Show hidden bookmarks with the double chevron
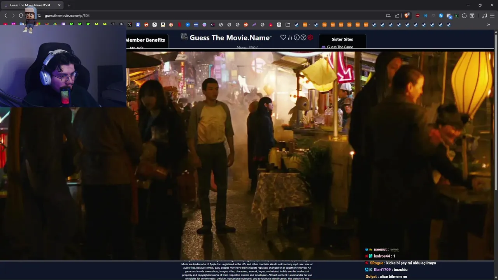498x280 pixels. tap(488, 24)
